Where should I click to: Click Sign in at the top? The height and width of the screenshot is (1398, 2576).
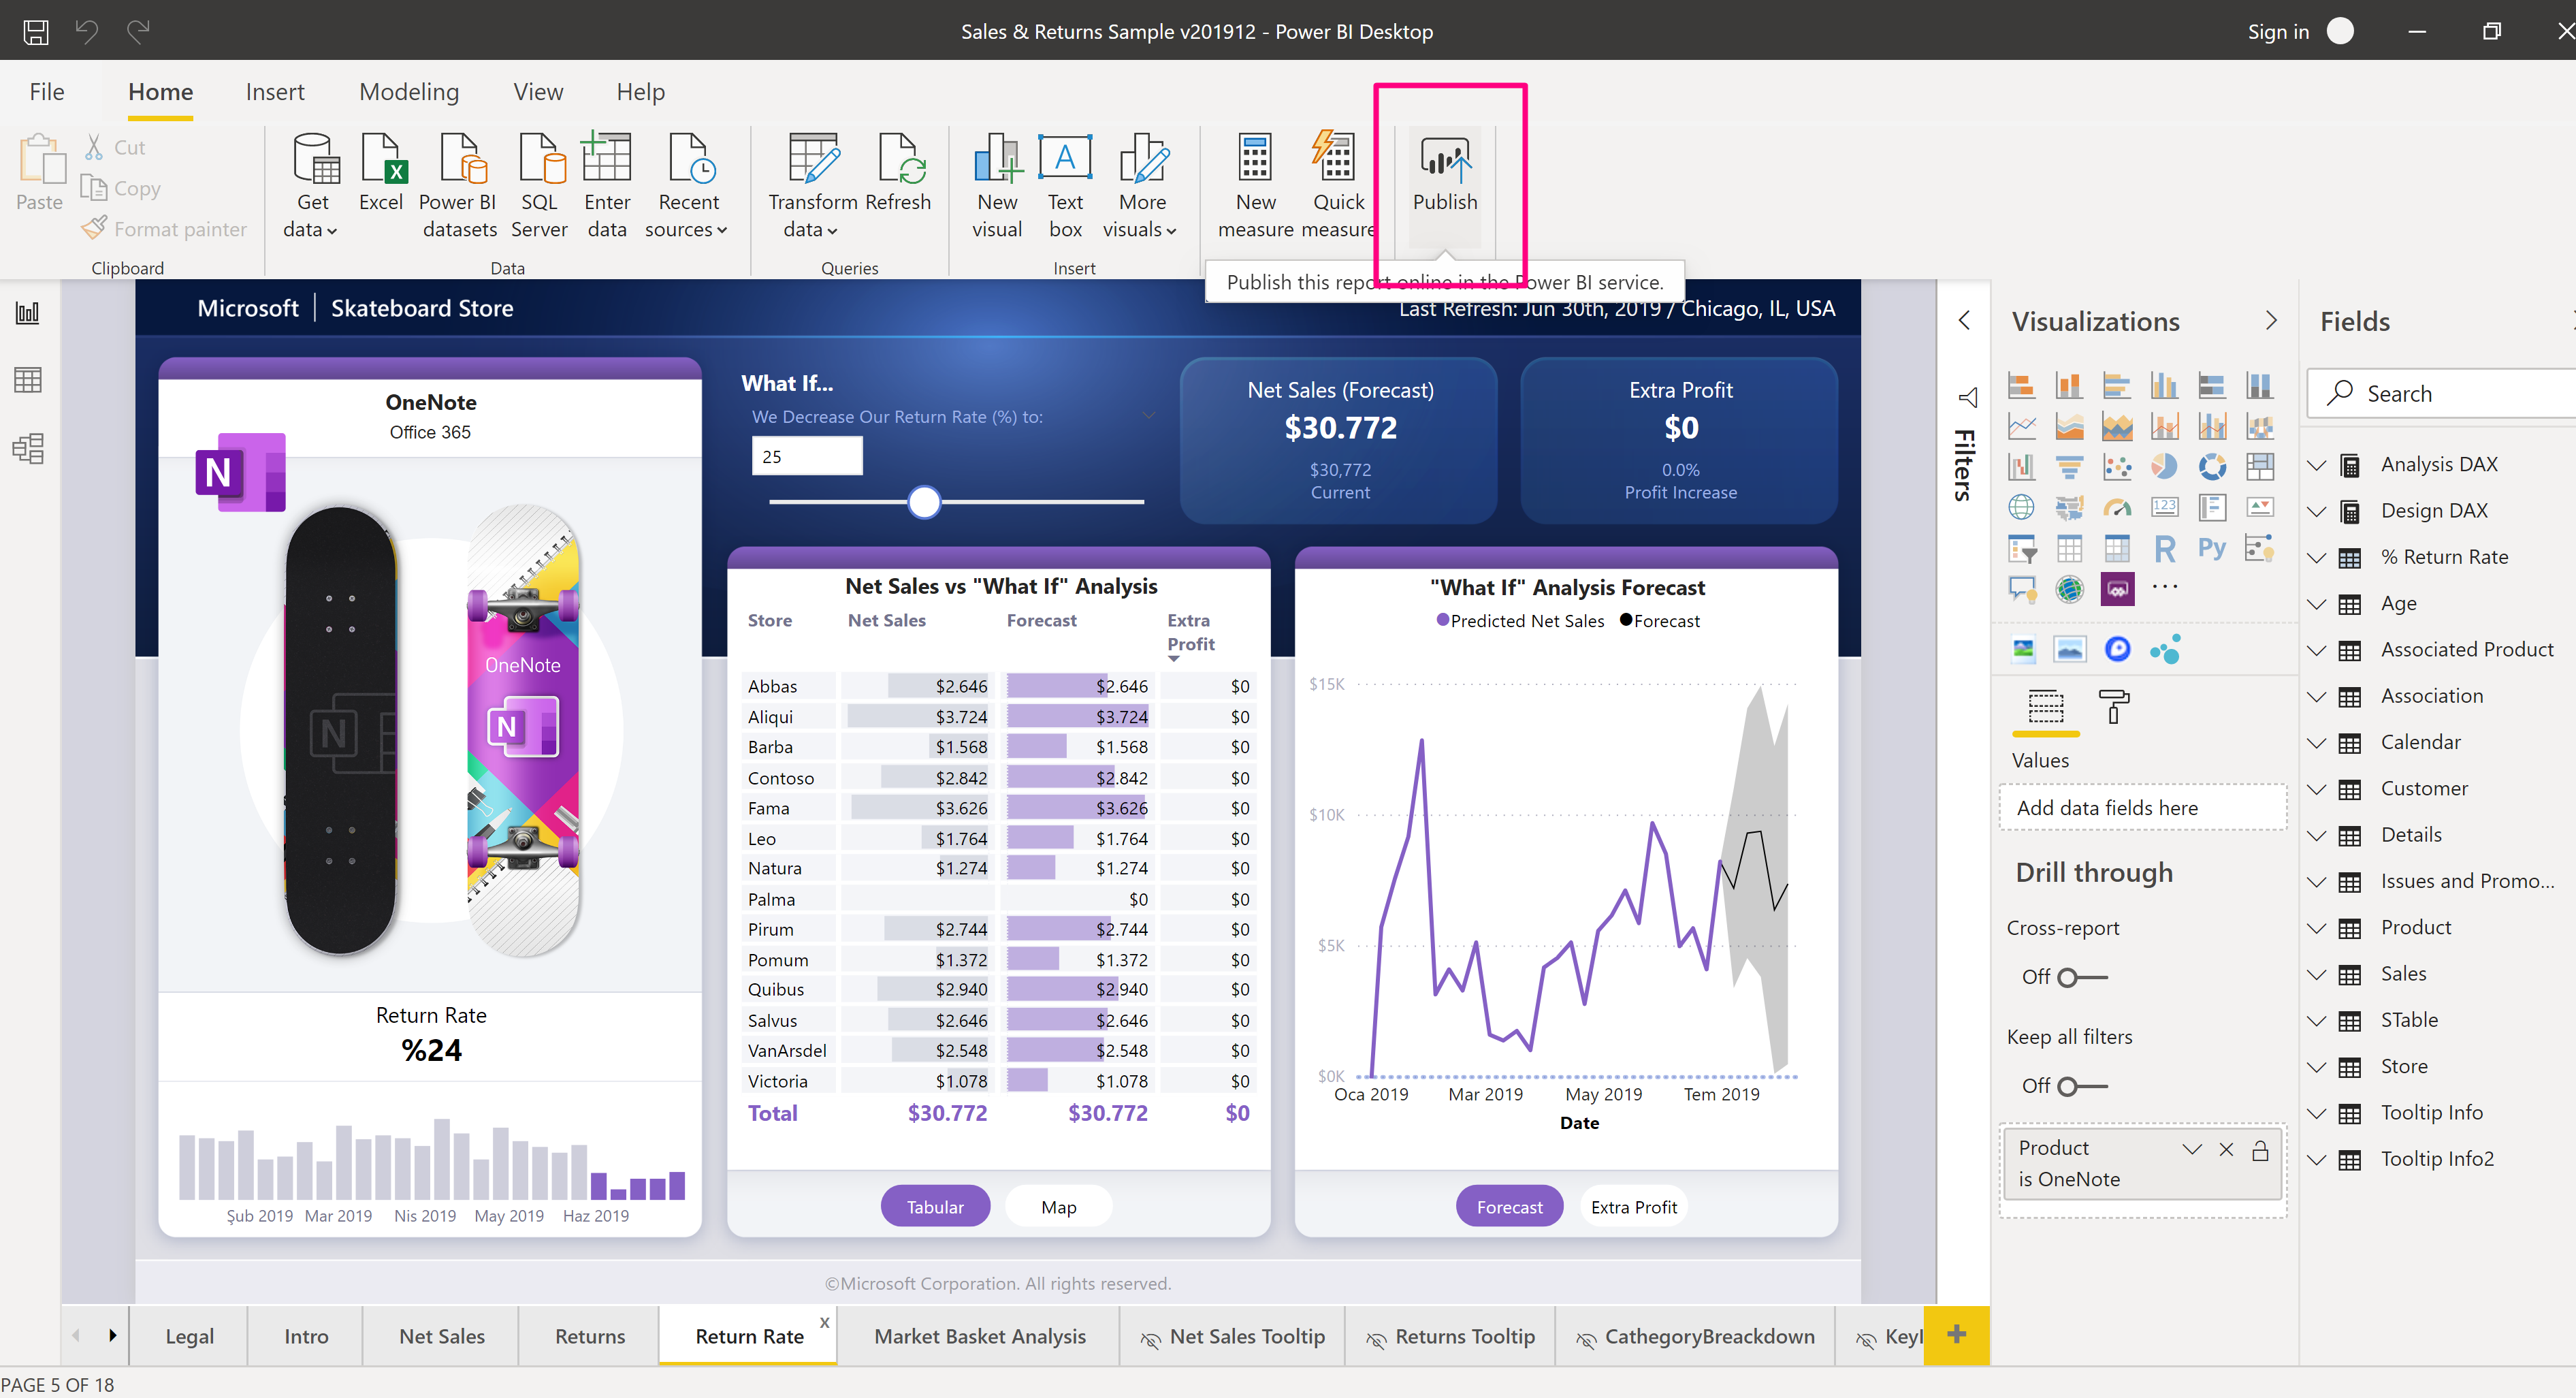(x=2278, y=31)
